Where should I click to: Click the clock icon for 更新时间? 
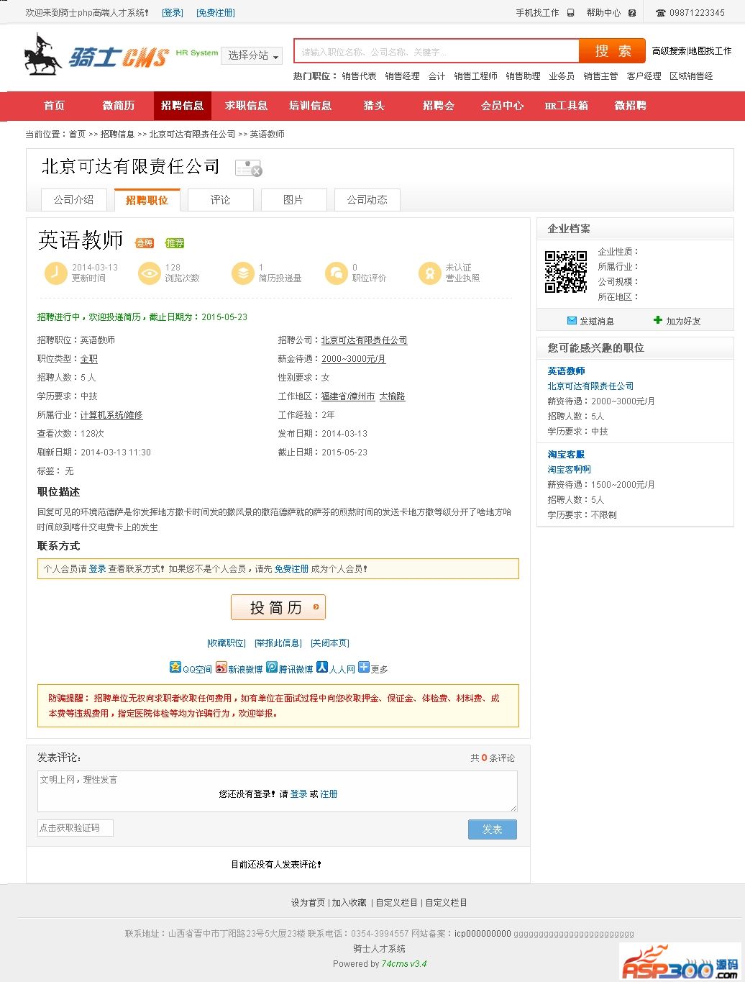(x=55, y=273)
